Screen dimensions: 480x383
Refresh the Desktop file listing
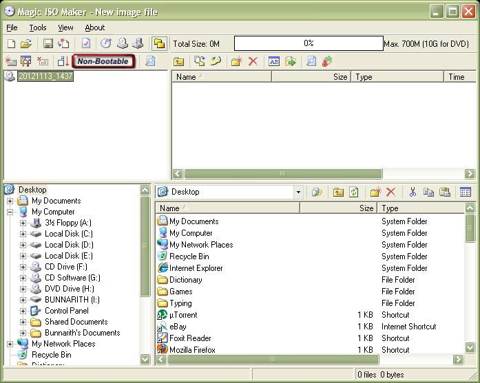353,192
